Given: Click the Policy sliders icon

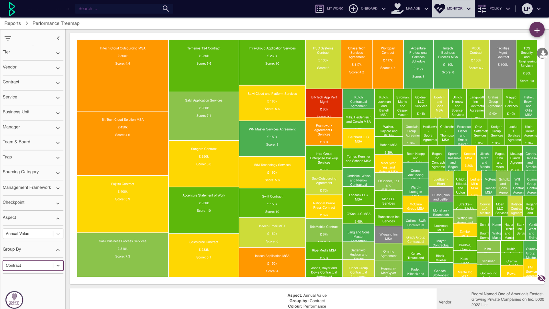Looking at the screenshot, I should pos(482,9).
